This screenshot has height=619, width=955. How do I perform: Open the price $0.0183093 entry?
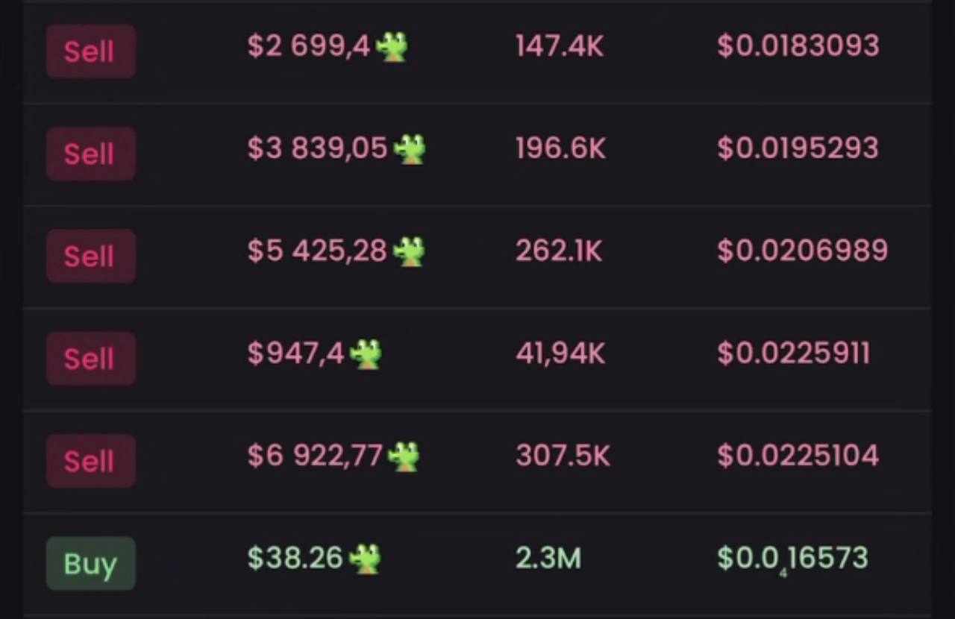tap(798, 46)
